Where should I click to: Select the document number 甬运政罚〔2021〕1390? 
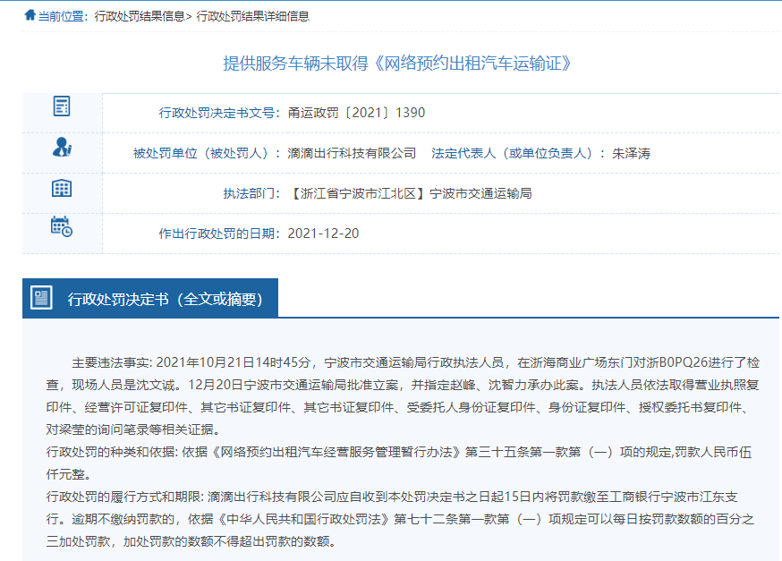click(x=356, y=114)
